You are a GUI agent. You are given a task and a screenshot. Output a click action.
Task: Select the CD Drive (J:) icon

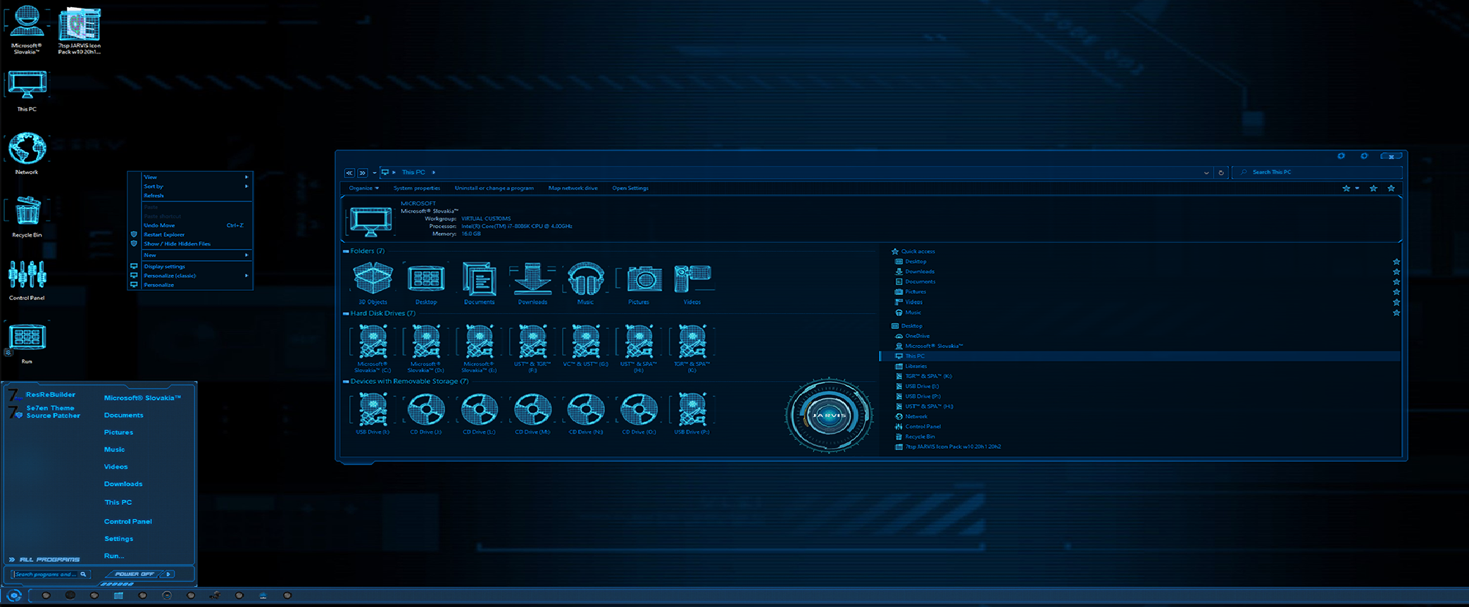[x=426, y=409]
